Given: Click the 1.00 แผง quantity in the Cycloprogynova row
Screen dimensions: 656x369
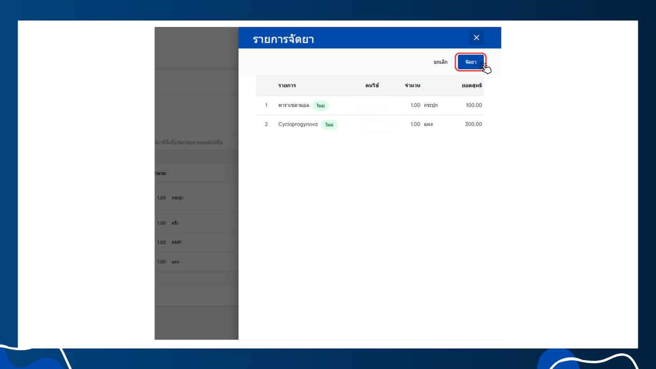Looking at the screenshot, I should point(422,124).
